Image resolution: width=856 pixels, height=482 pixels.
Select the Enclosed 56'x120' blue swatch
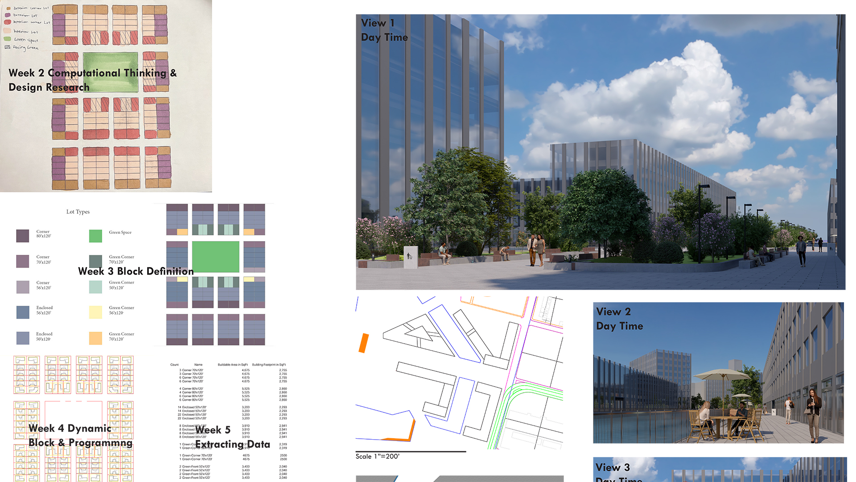(22, 312)
